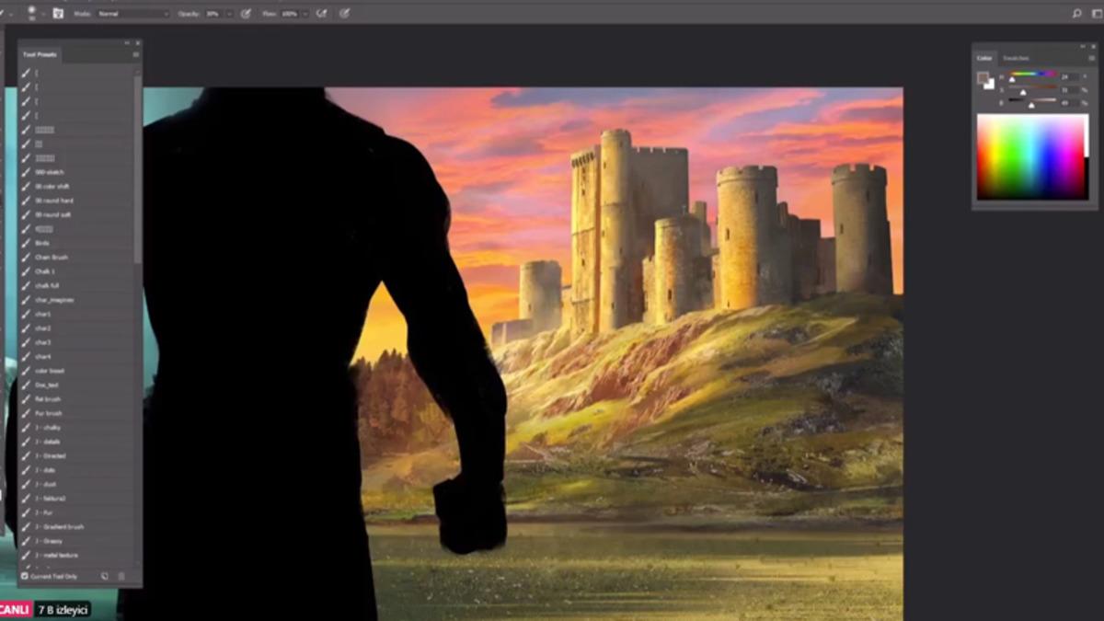The image size is (1104, 621).
Task: Expand the Opacity slider dropdown arrow
Action: tap(229, 14)
